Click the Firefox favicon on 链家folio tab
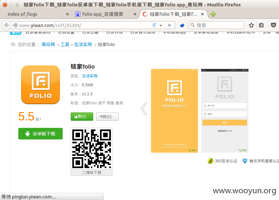This screenshot has width=279, height=200. click(x=145, y=14)
